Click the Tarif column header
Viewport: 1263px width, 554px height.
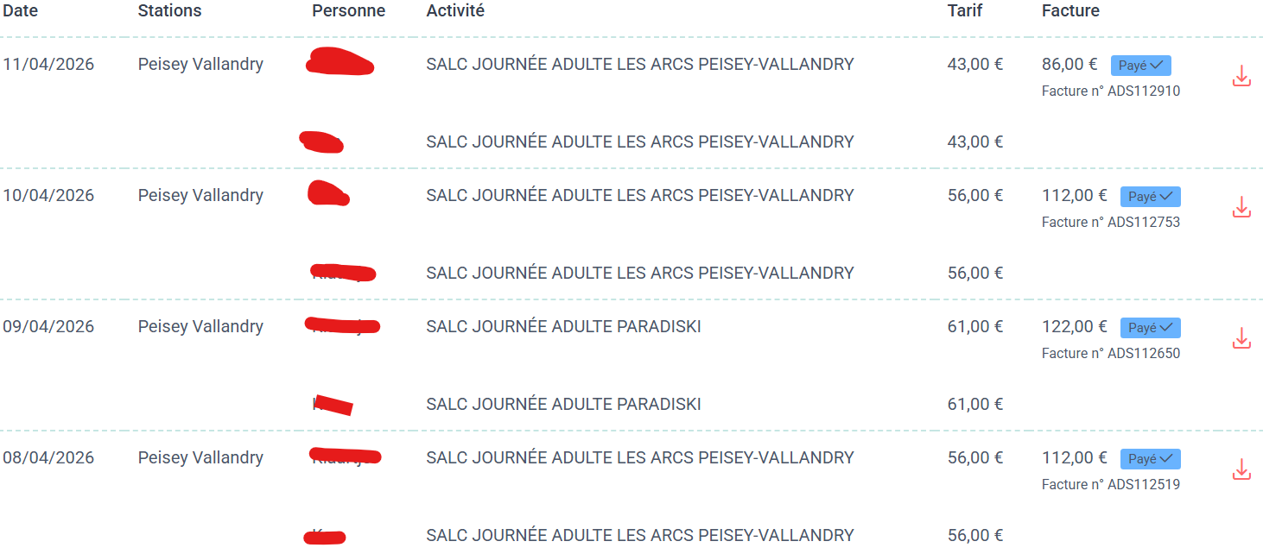pyautogui.click(x=965, y=11)
